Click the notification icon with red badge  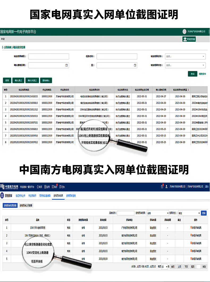tap(162, 187)
